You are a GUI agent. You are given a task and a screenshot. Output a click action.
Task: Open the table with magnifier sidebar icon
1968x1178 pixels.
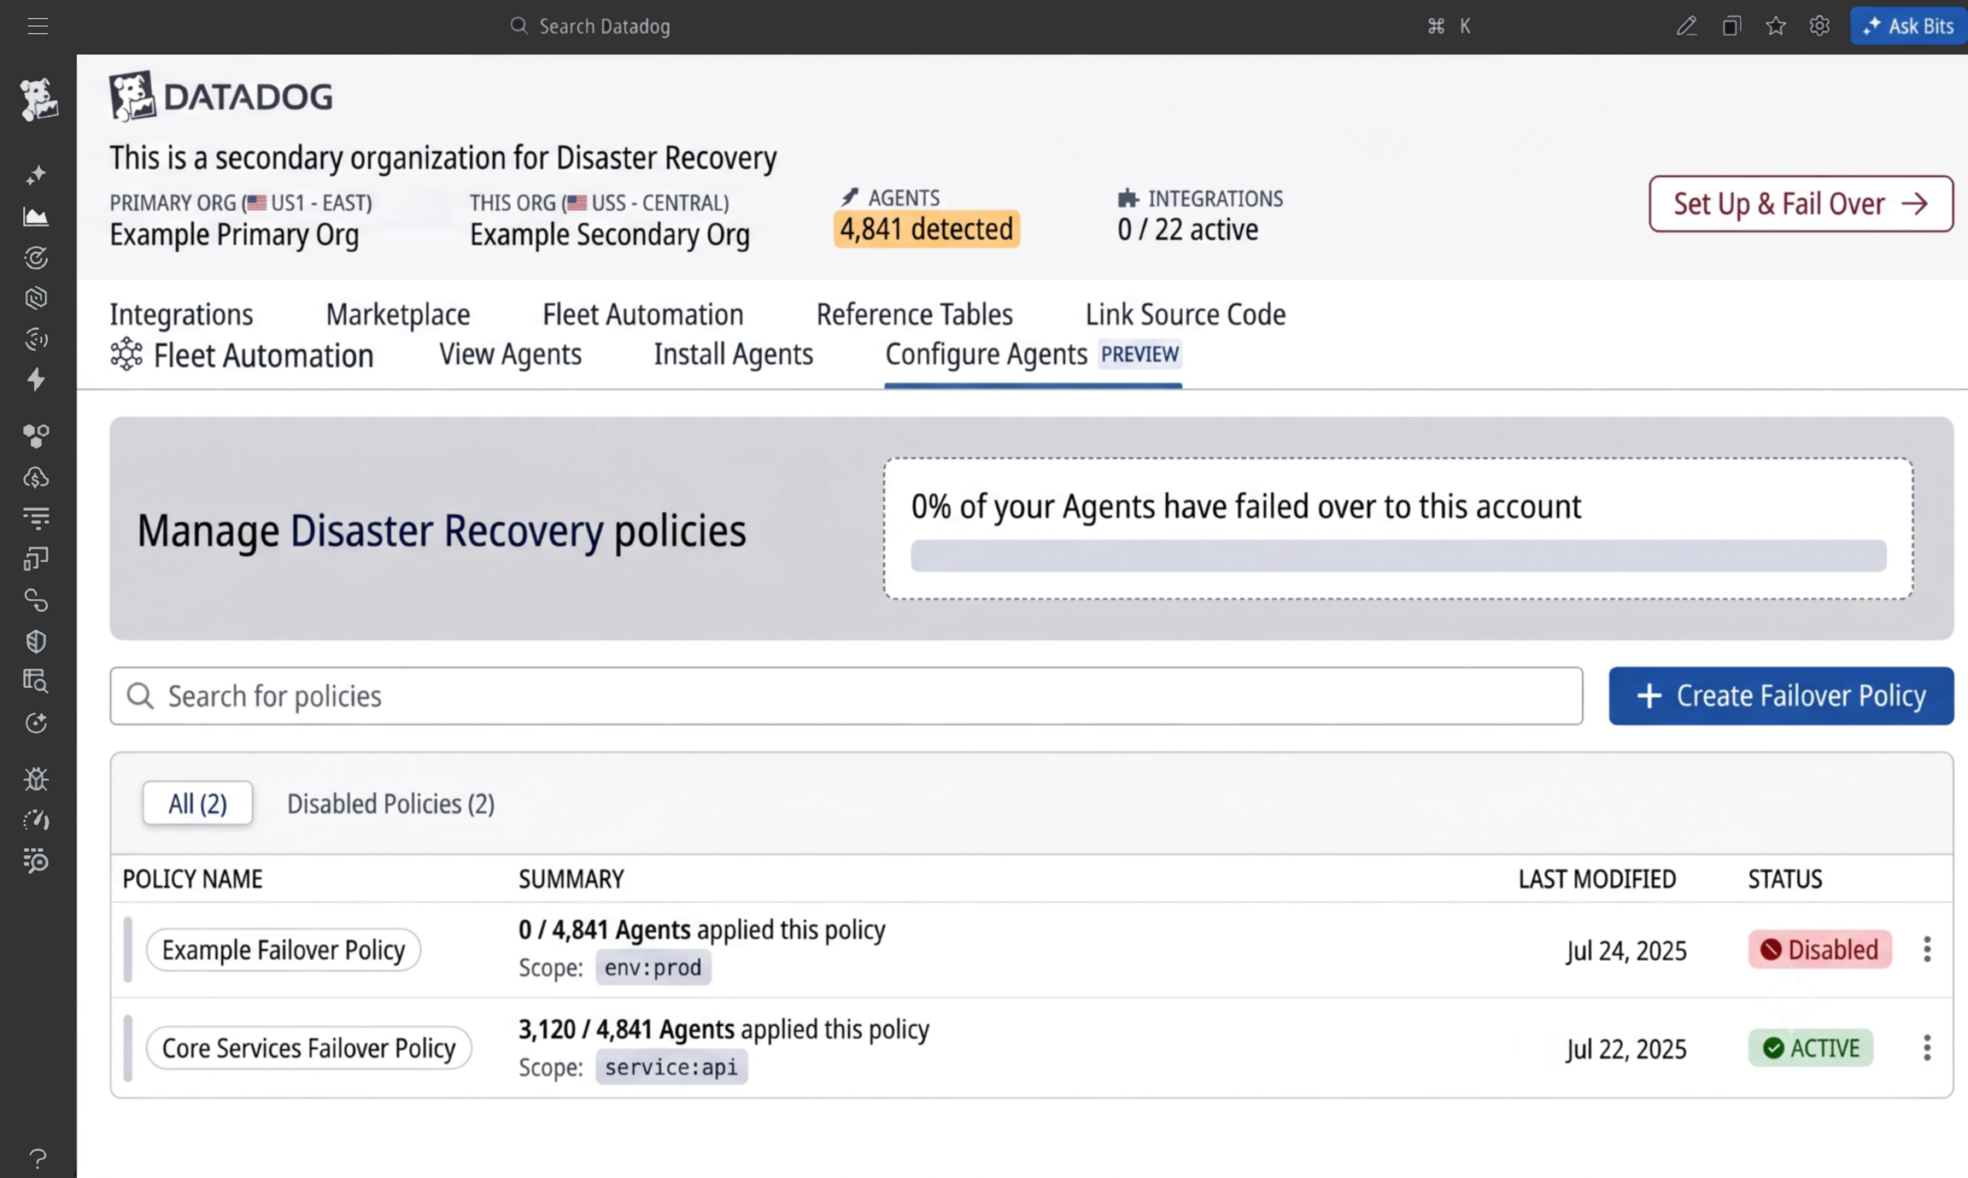pos(36,681)
